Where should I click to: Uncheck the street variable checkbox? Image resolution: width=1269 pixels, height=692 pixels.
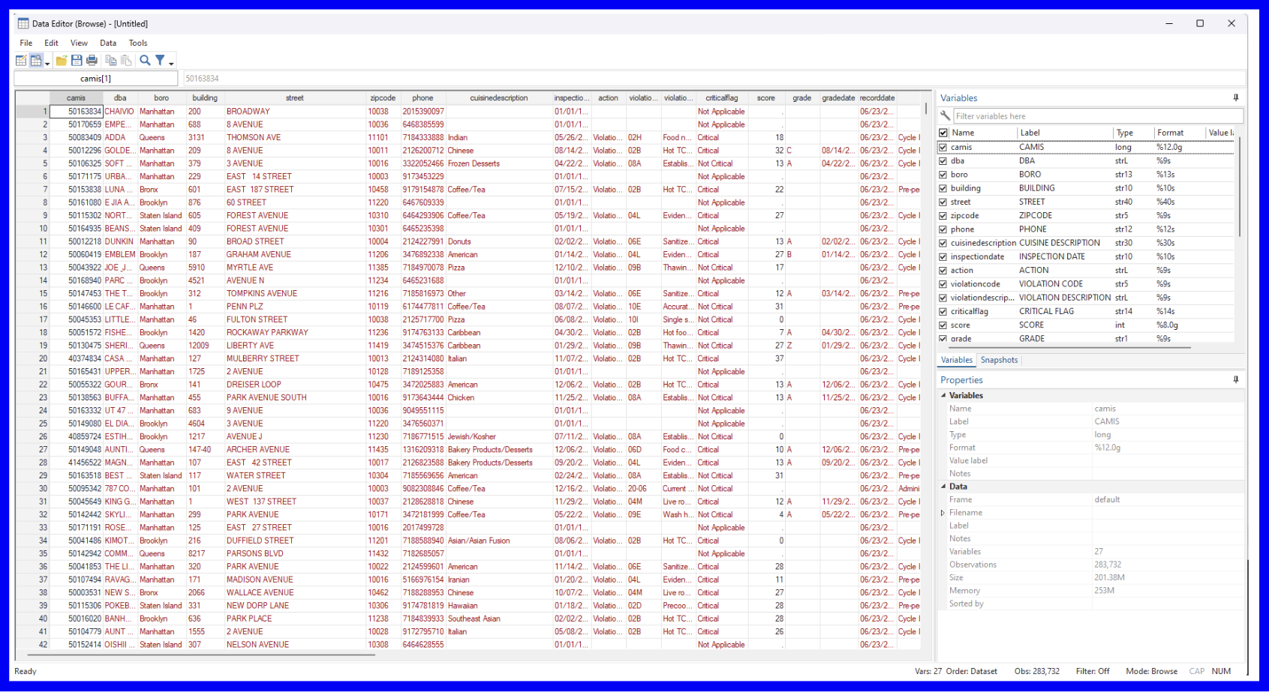click(x=943, y=202)
